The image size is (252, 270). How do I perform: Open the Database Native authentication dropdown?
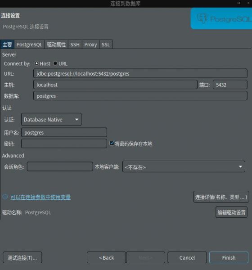(x=51, y=120)
